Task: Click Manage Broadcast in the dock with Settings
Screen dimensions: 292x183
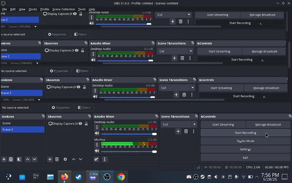Action: coord(268,124)
